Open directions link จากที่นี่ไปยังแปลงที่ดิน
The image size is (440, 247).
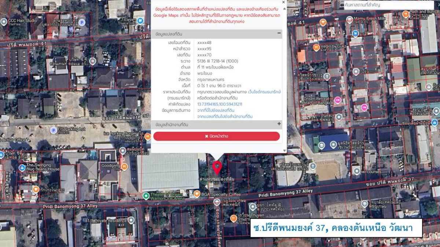(x=216, y=110)
